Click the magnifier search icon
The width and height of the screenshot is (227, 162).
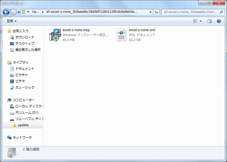(221, 12)
